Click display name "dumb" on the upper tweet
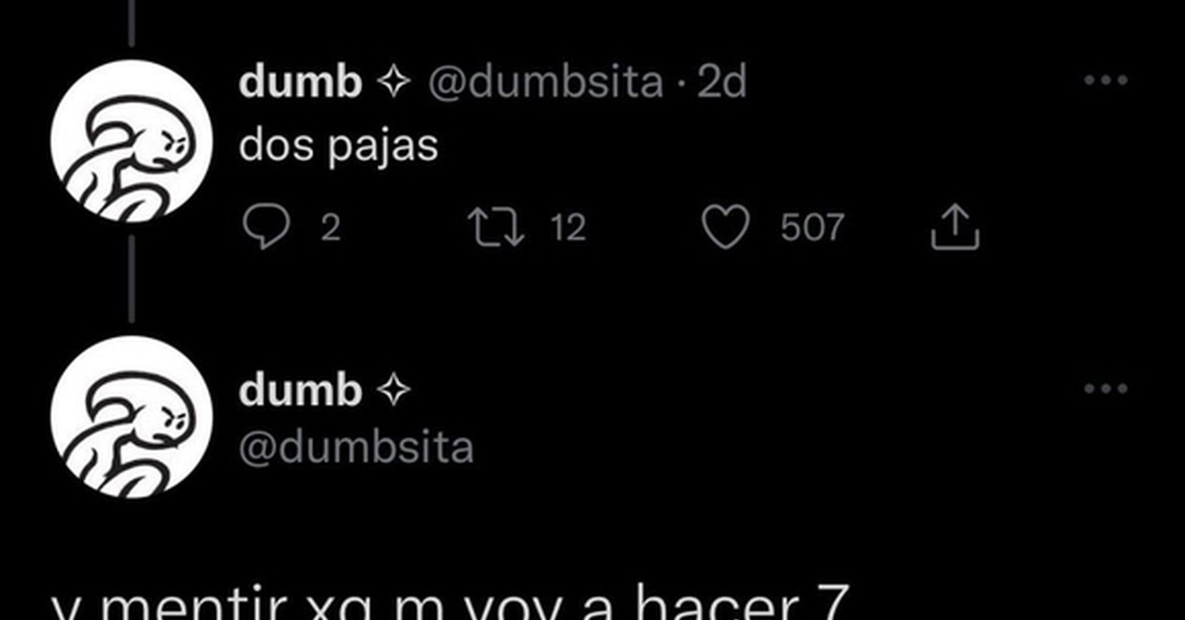Screen dimensions: 1185x620 tap(301, 82)
